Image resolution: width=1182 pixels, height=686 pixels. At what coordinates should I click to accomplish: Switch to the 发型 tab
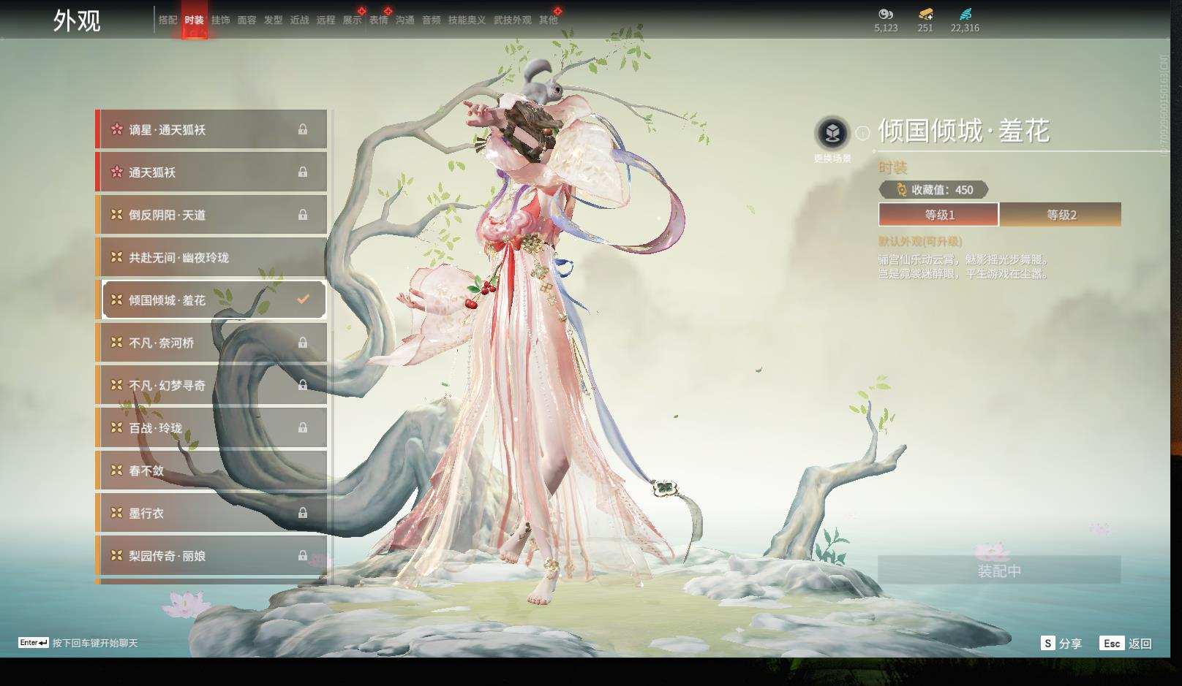click(273, 20)
